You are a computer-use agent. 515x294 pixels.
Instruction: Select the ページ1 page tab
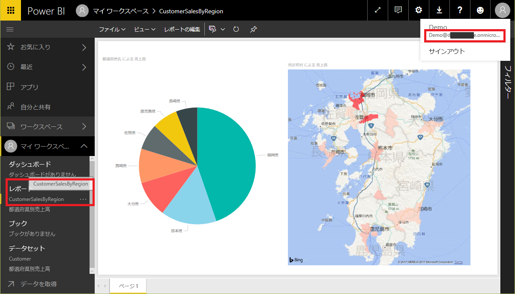pyautogui.click(x=128, y=286)
